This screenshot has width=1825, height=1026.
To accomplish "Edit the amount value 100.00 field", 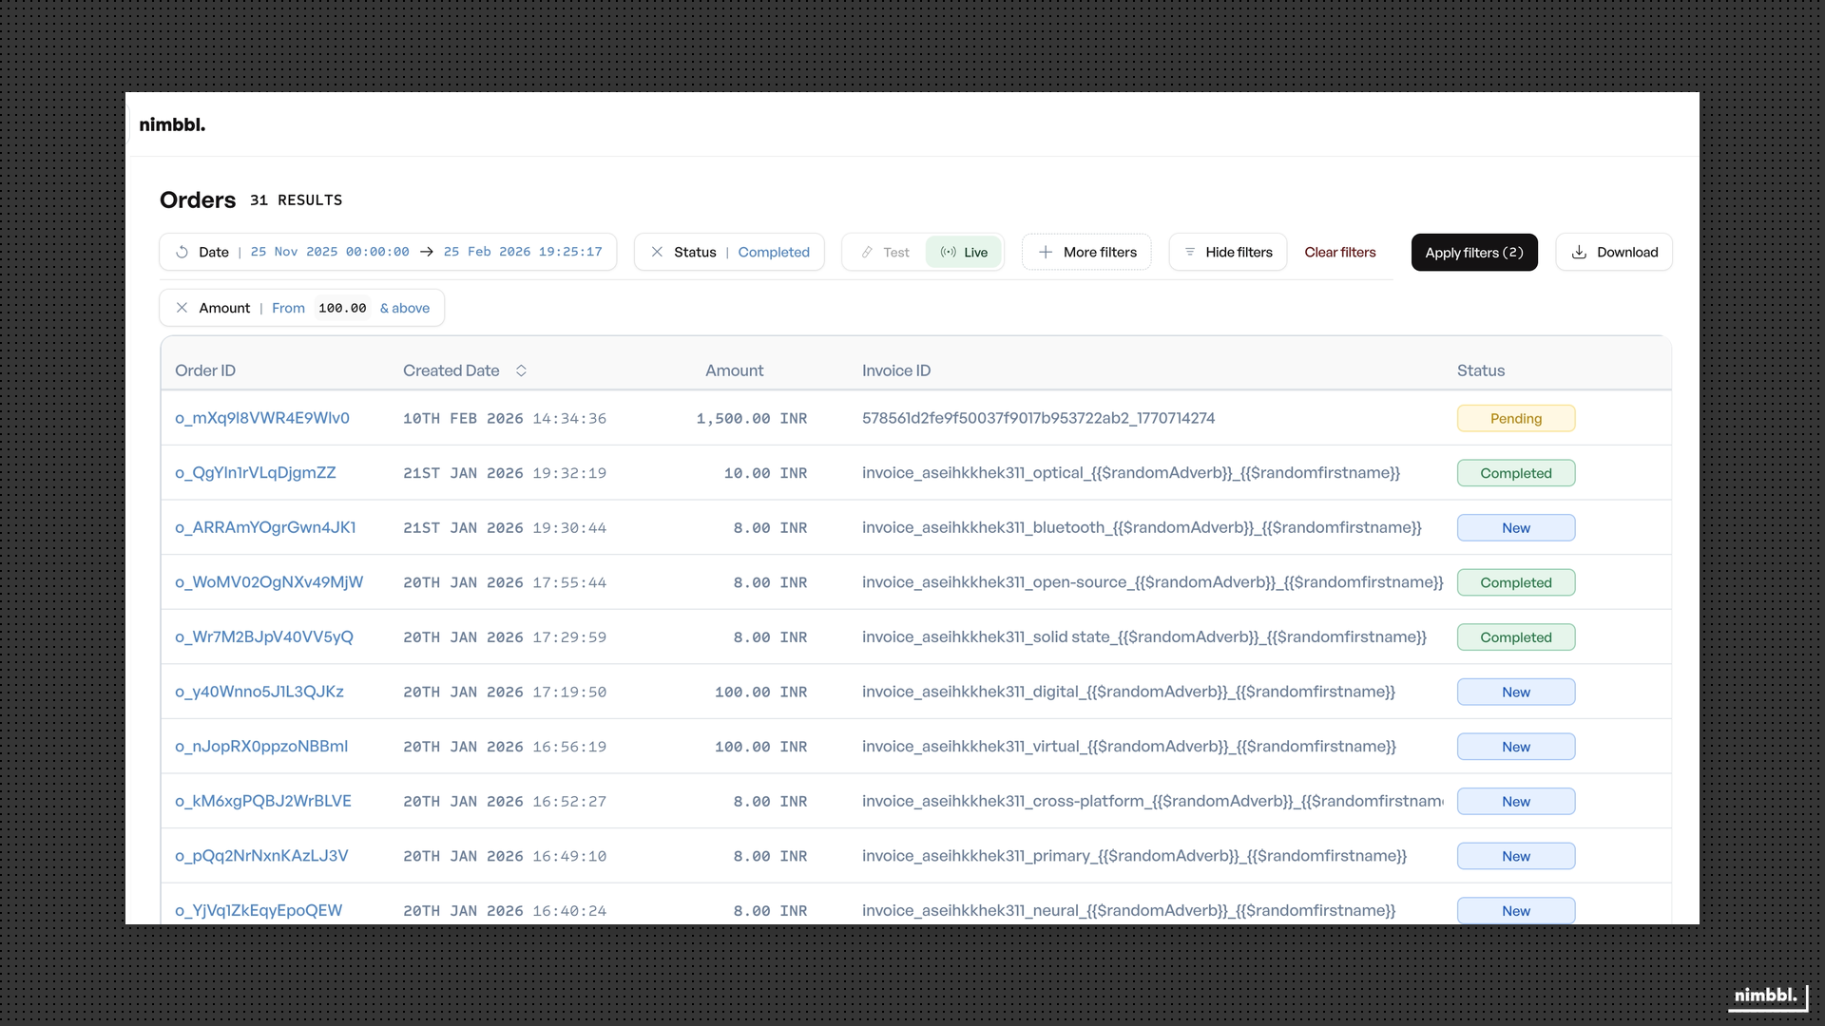I will click(342, 308).
